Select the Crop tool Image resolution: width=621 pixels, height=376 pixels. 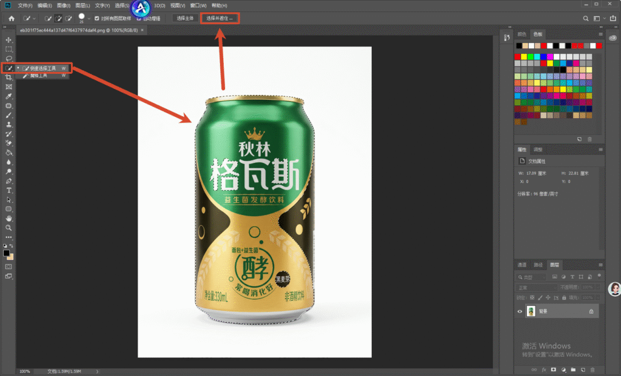coord(8,78)
